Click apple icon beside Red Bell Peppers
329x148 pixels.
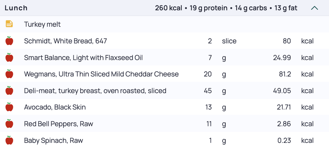tap(9, 124)
